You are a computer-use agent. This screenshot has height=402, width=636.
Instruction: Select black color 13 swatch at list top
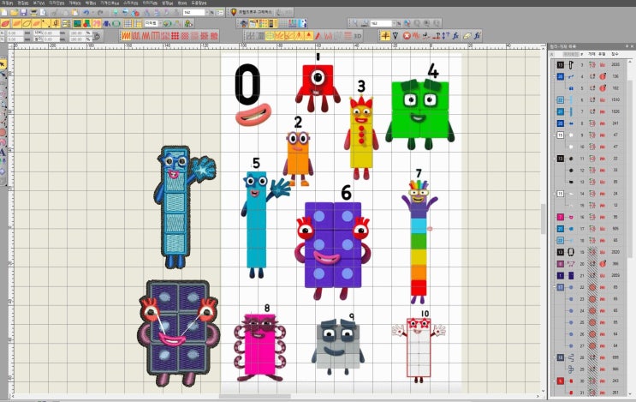561,64
